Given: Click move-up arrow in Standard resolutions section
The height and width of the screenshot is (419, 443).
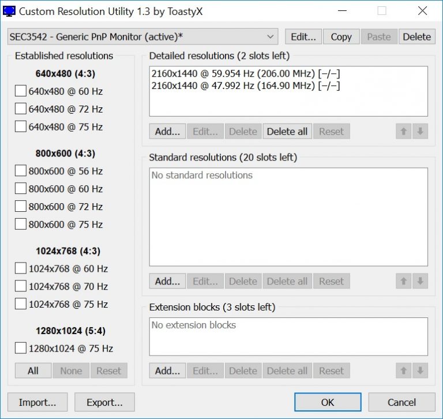Looking at the screenshot, I should pos(403,281).
